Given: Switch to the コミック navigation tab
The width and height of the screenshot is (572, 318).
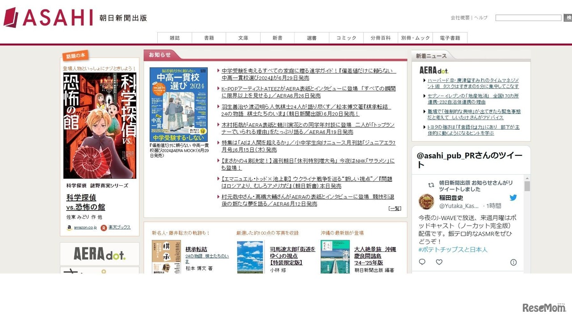Looking at the screenshot, I should (x=346, y=38).
